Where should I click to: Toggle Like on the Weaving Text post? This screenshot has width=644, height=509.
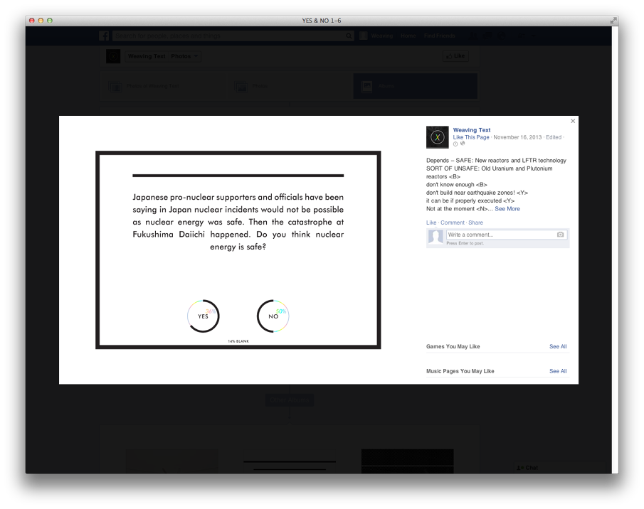(431, 223)
